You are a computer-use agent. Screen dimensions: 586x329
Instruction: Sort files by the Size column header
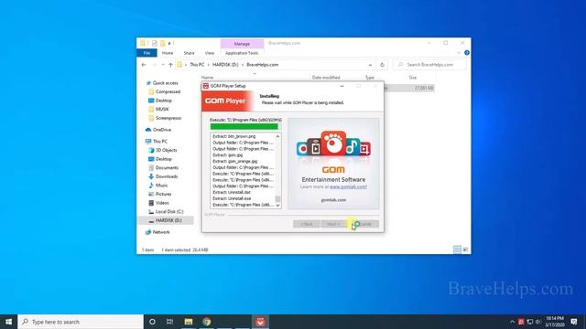pyautogui.click(x=413, y=77)
